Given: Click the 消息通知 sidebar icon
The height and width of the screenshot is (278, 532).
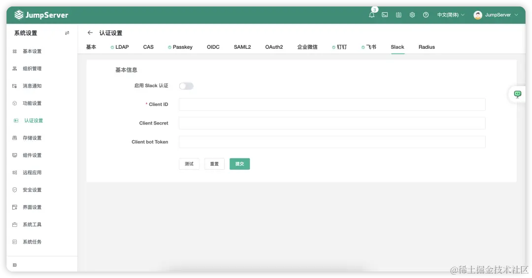Looking at the screenshot, I should click(15, 86).
